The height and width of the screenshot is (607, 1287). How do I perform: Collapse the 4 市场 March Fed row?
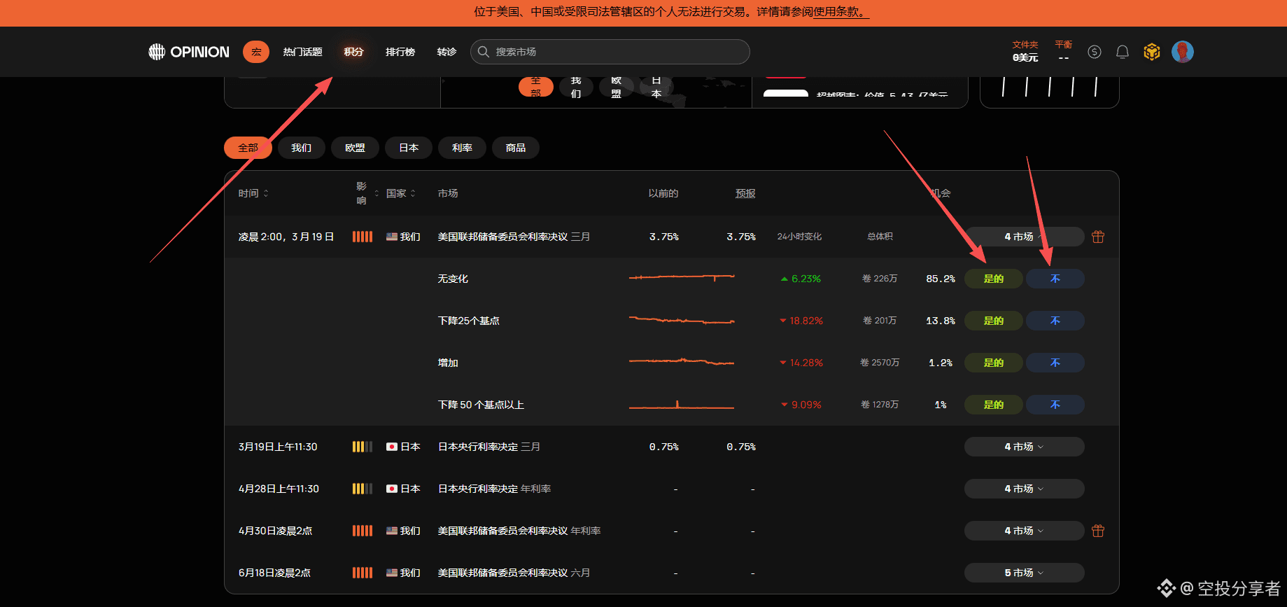coord(1025,237)
